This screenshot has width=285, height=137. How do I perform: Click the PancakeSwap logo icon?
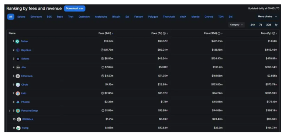pyautogui.click(x=18, y=111)
